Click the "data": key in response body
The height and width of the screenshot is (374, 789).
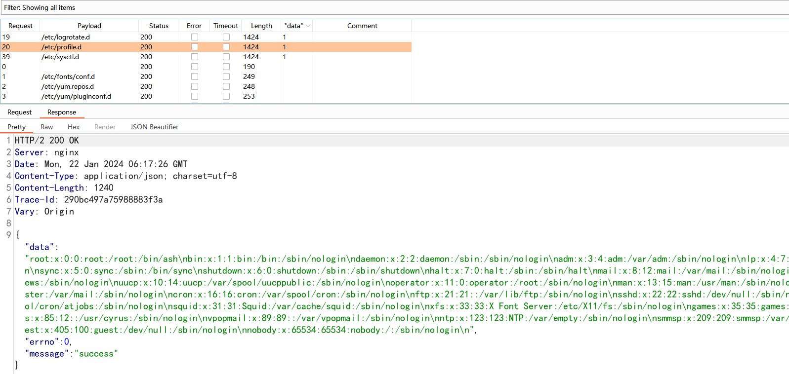[42, 247]
